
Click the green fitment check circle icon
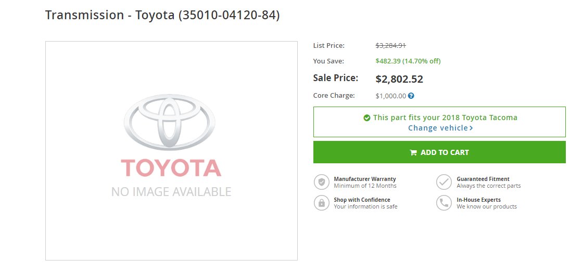point(367,118)
